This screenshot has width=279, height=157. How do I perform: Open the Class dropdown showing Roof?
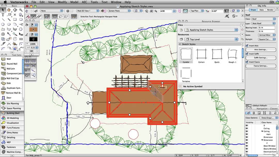[x=263, y=19]
